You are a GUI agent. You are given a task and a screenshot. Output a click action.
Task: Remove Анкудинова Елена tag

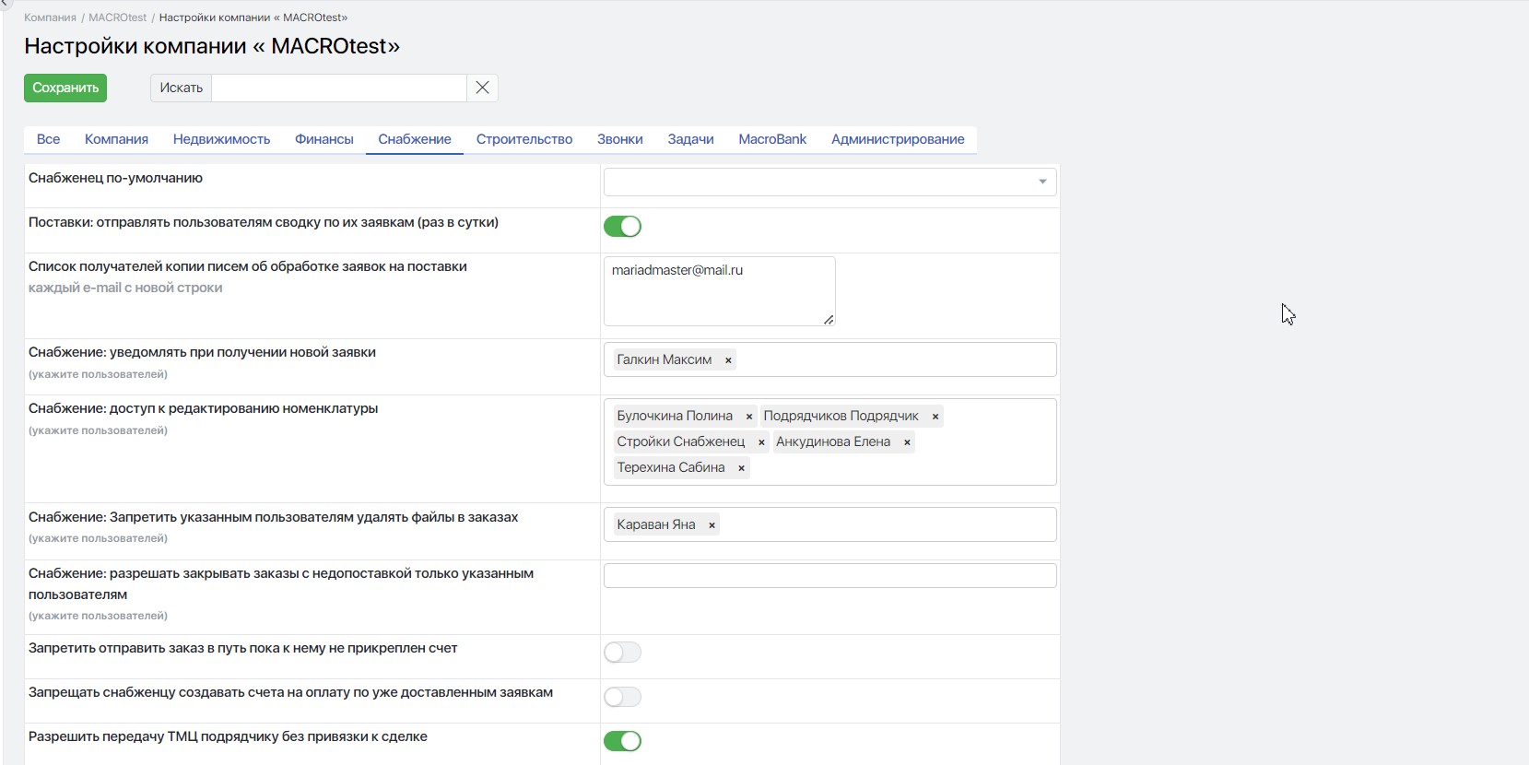click(x=907, y=442)
